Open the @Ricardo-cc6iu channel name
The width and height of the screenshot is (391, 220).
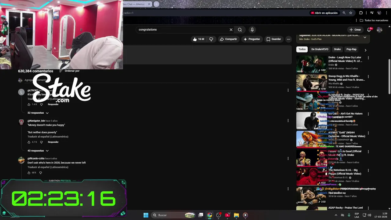coord(36,159)
